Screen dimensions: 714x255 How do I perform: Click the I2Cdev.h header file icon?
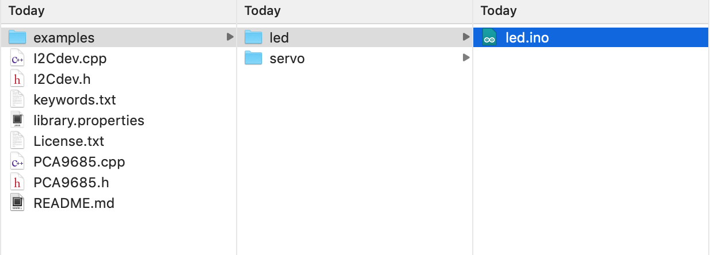[18, 79]
